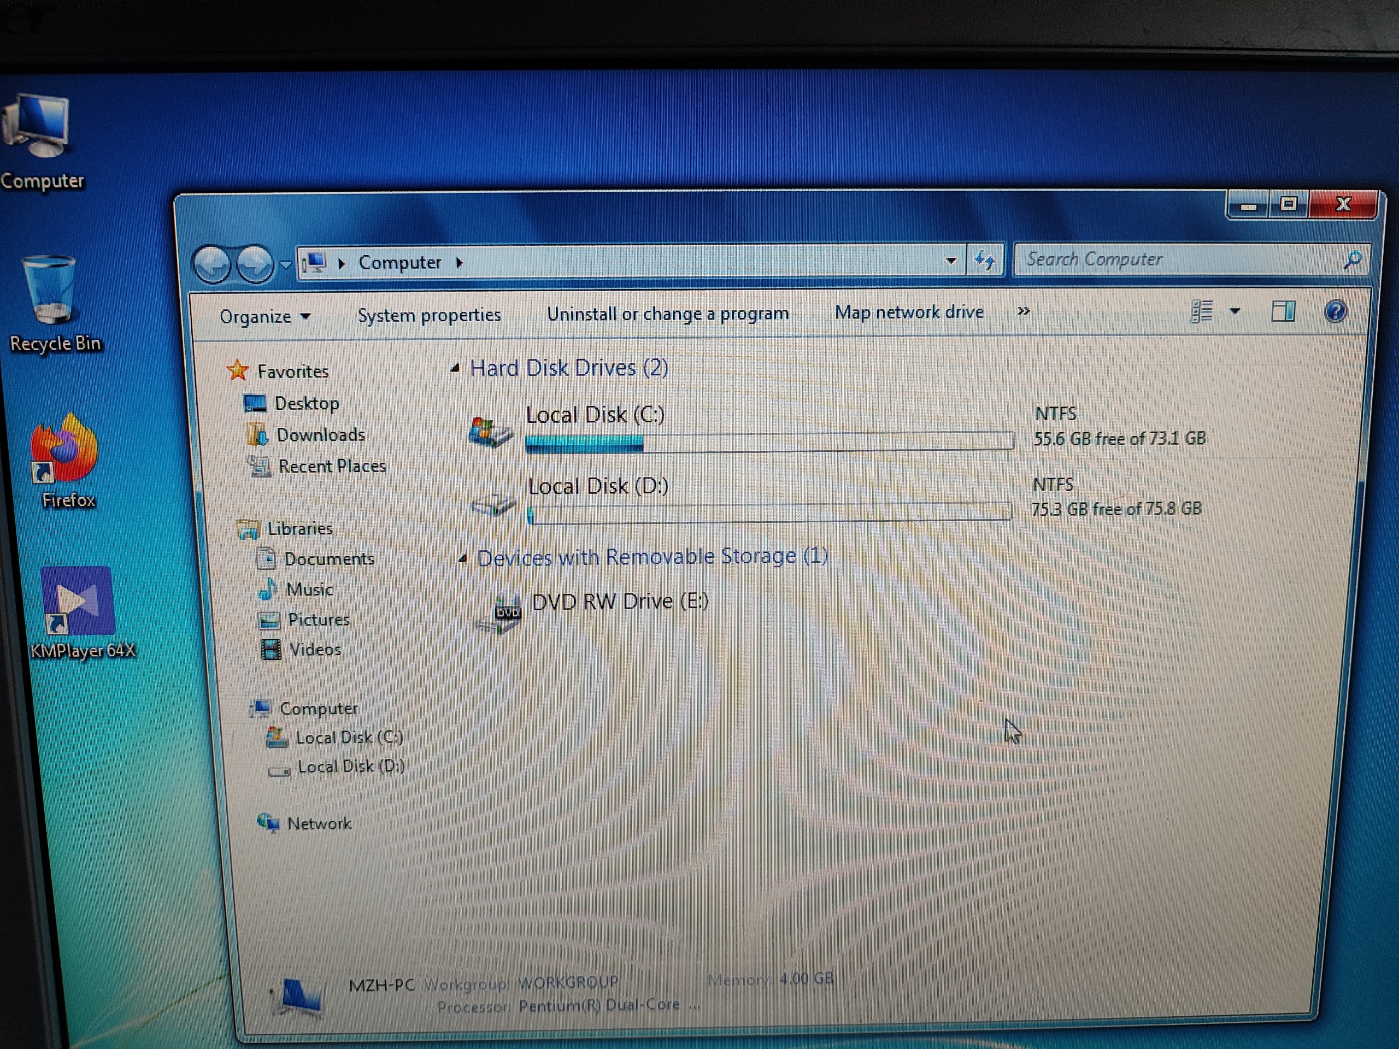Open the view options dropdown arrow
The width and height of the screenshot is (1399, 1049).
1235,310
